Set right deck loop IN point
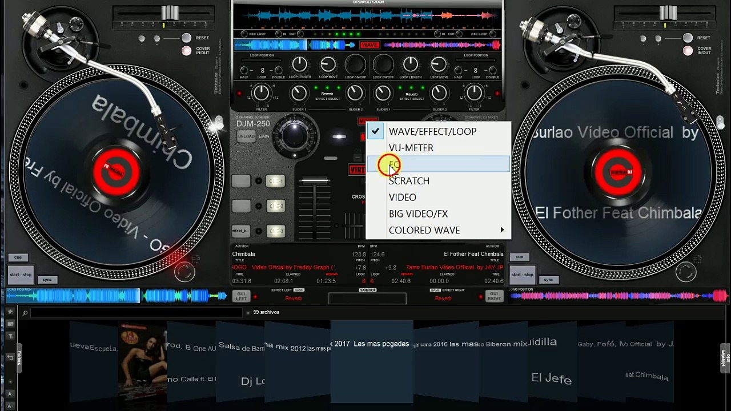Screen dimensions: 731x411 point(436,34)
